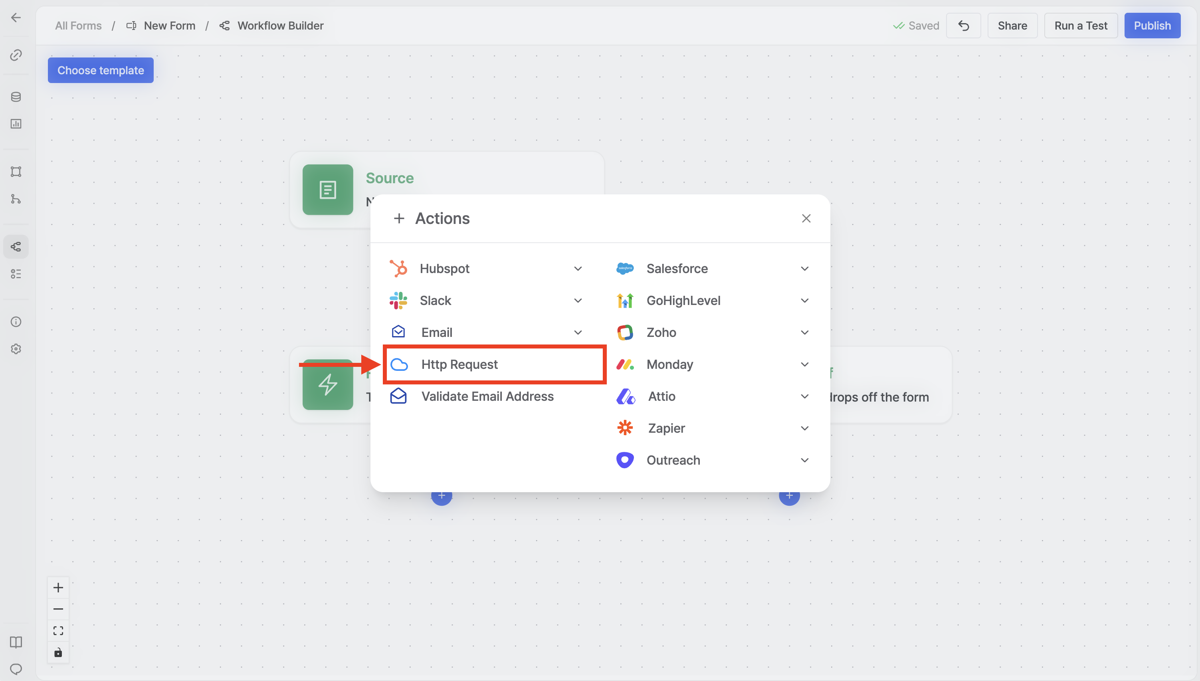Click the back arrow in the sidebar
Image resolution: width=1200 pixels, height=681 pixels.
click(16, 18)
